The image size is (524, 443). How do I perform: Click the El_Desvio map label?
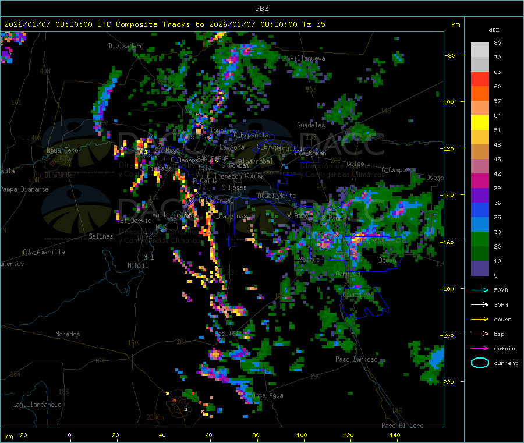tap(136, 221)
